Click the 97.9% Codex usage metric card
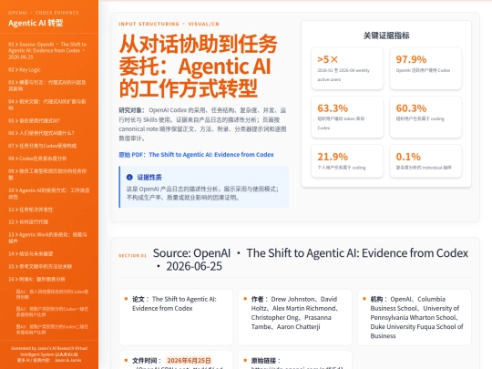The height and width of the screenshot is (369, 492). (425, 68)
